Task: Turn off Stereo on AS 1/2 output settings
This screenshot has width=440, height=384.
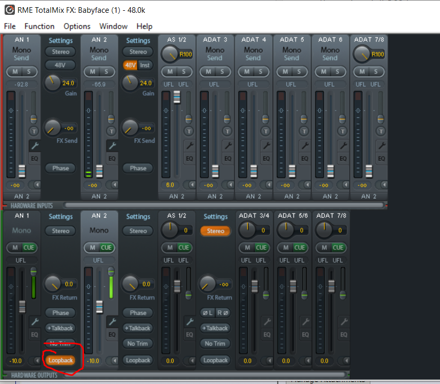Action: point(216,231)
